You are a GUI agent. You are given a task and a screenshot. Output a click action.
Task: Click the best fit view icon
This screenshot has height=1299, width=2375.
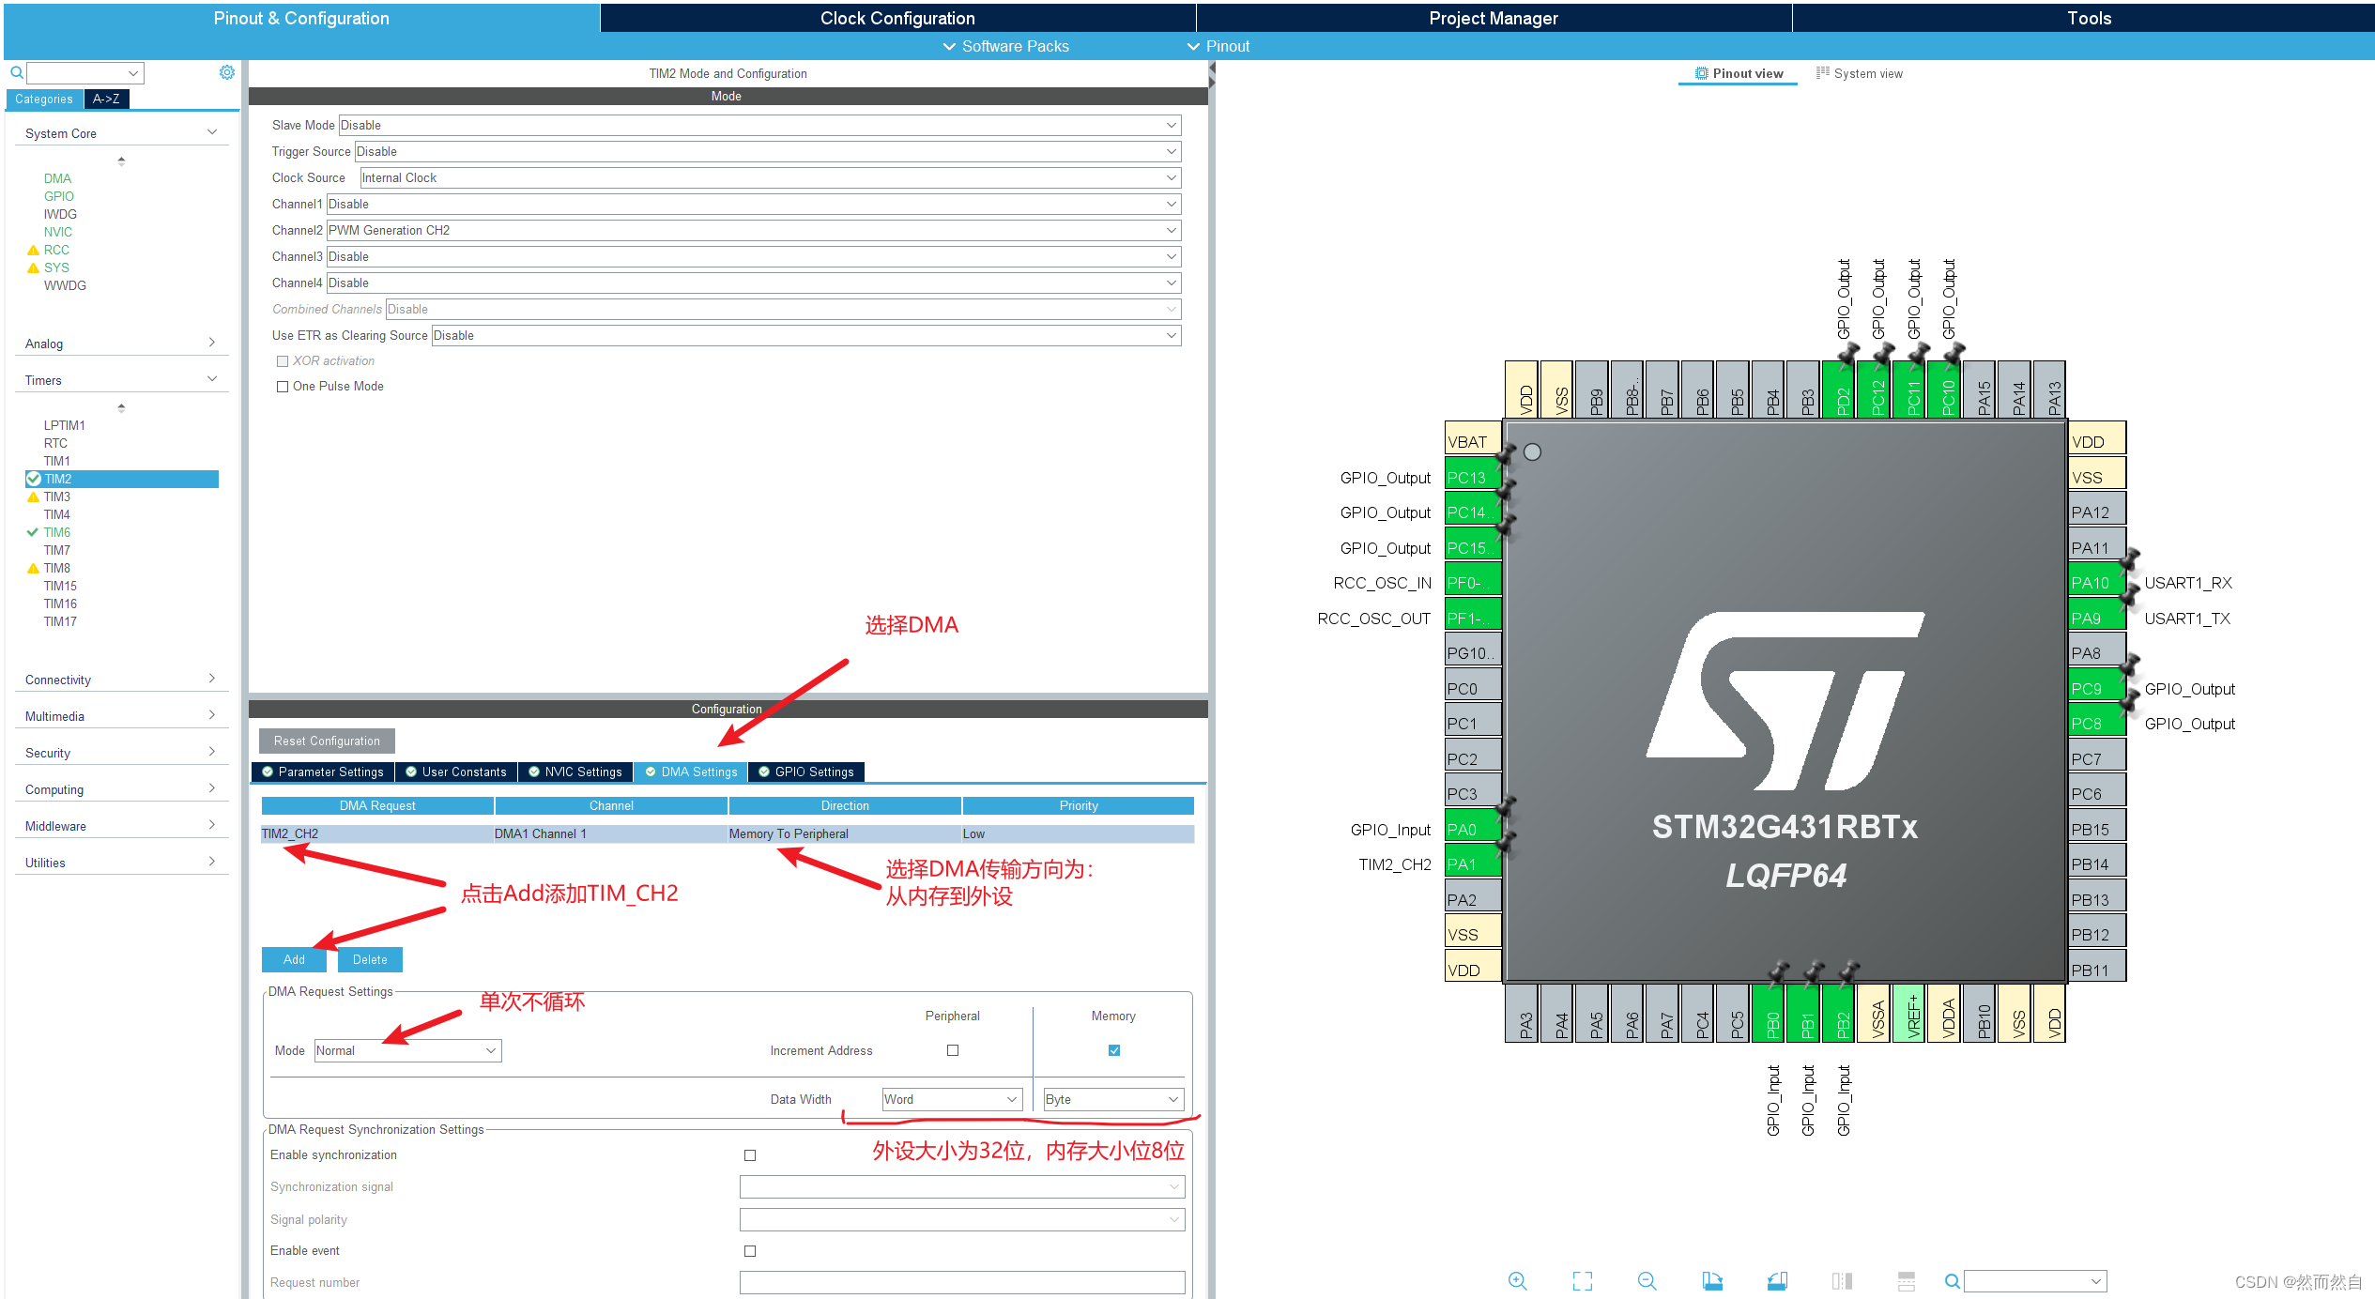pyautogui.click(x=1582, y=1280)
